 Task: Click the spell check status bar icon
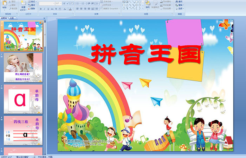[34, 157]
